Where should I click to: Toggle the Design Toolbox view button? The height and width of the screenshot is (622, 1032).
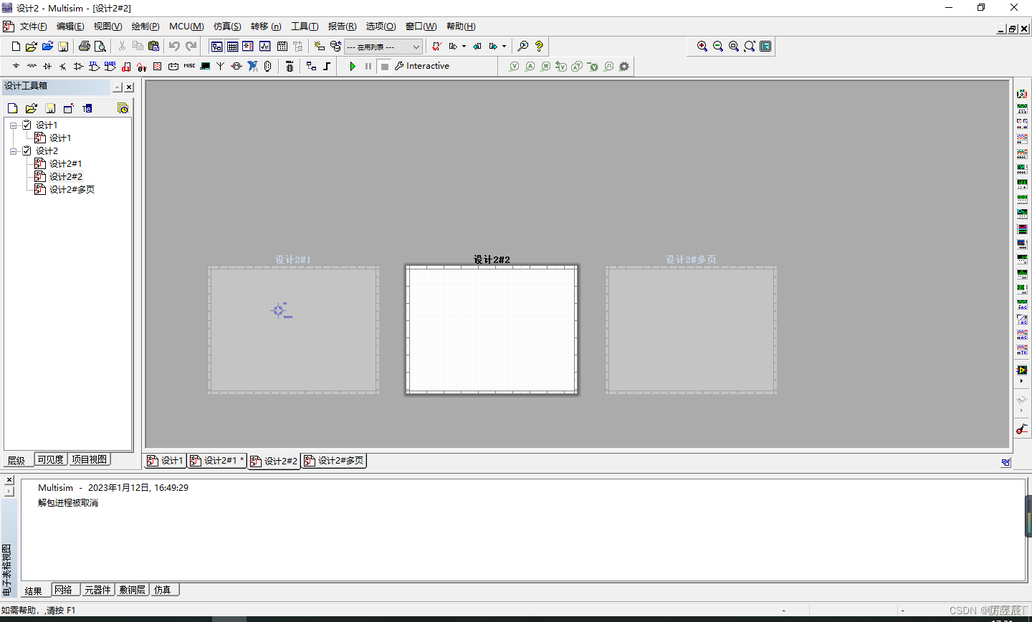(x=216, y=46)
